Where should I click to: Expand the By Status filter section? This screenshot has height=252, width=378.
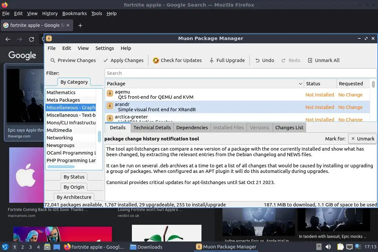tap(74, 177)
